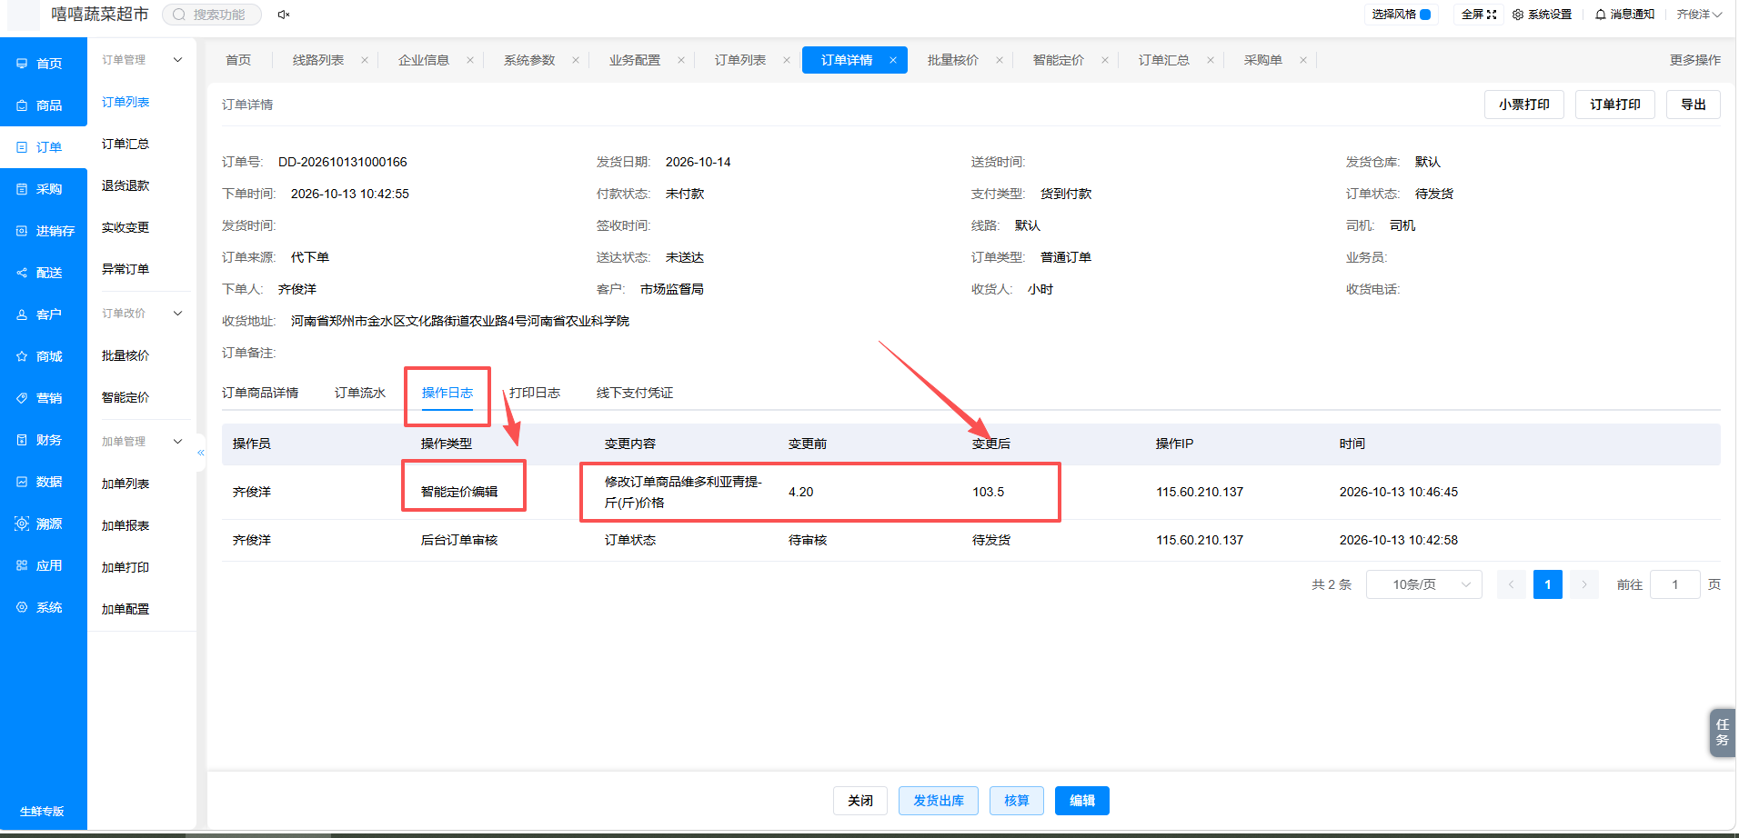Open 系统设置 gear in top bar

1518,15
